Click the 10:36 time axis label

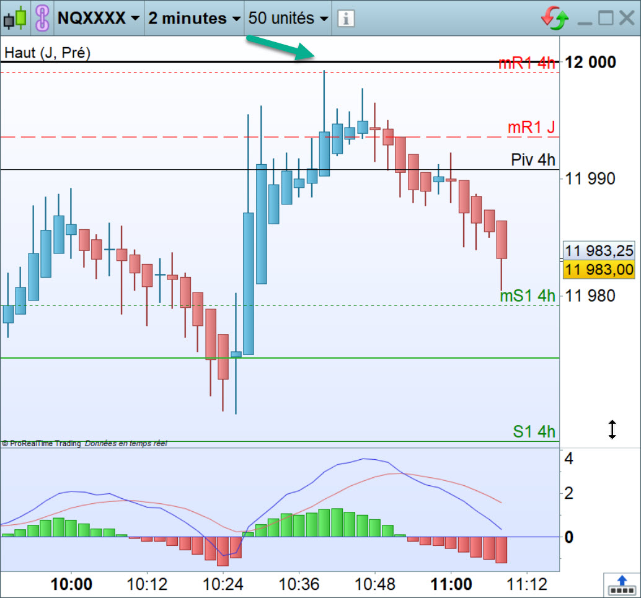[x=299, y=584]
